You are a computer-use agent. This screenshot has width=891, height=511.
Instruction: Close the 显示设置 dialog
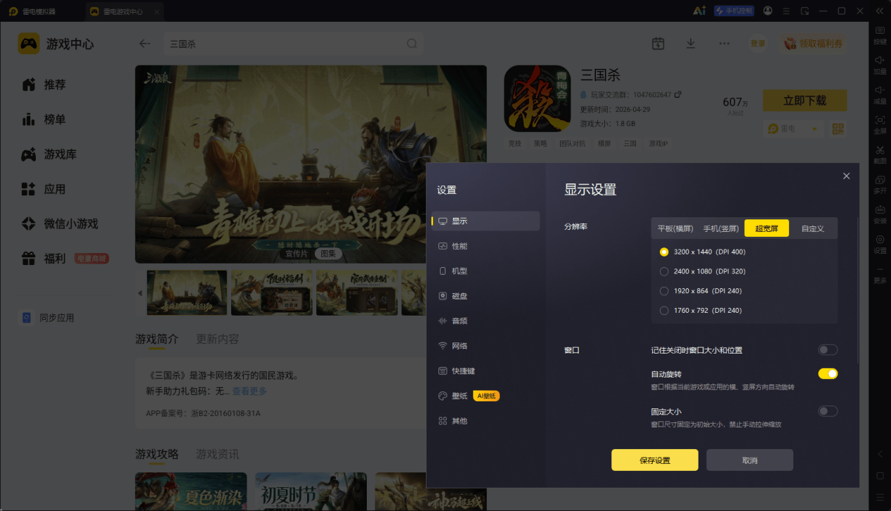tap(846, 176)
